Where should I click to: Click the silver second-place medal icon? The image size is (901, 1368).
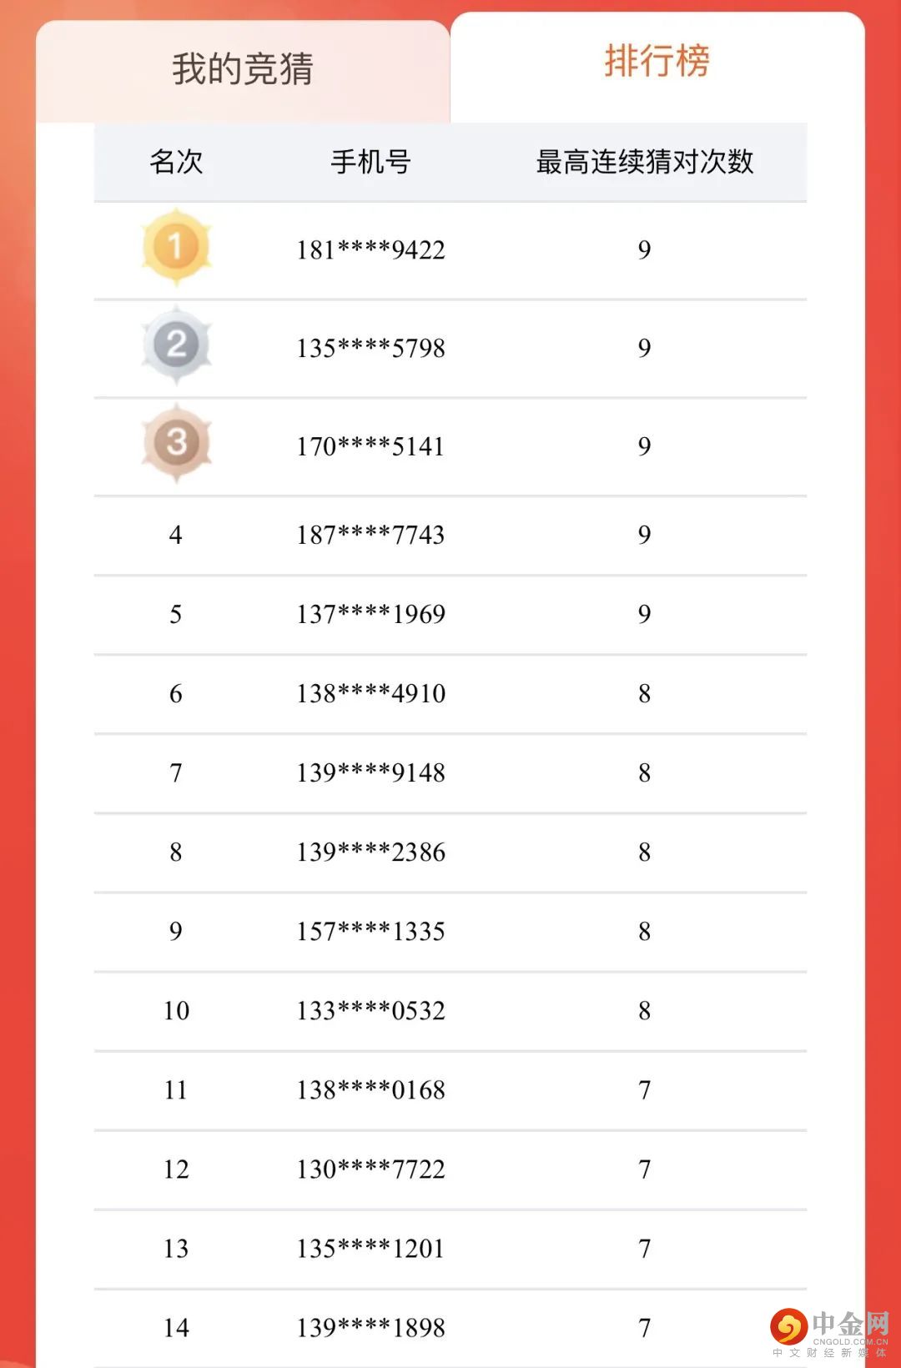[176, 345]
